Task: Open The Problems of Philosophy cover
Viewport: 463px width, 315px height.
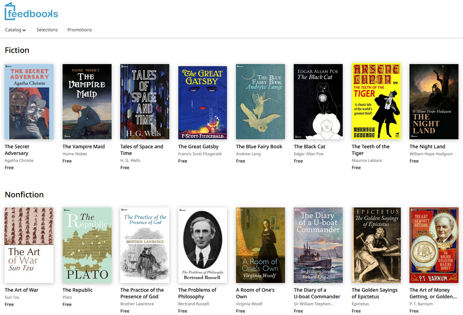Action: point(203,245)
